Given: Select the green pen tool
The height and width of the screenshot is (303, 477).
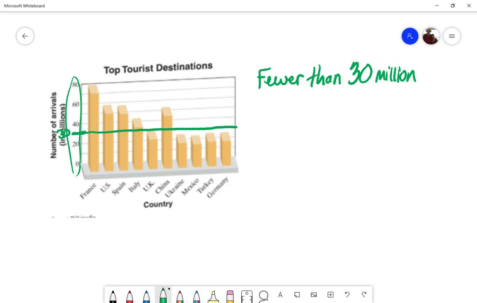Looking at the screenshot, I should tap(163, 296).
